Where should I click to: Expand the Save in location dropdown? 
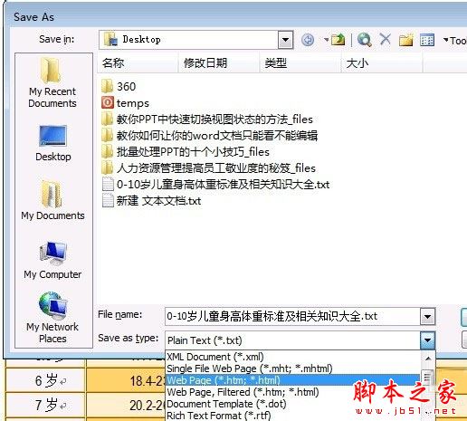pos(286,40)
